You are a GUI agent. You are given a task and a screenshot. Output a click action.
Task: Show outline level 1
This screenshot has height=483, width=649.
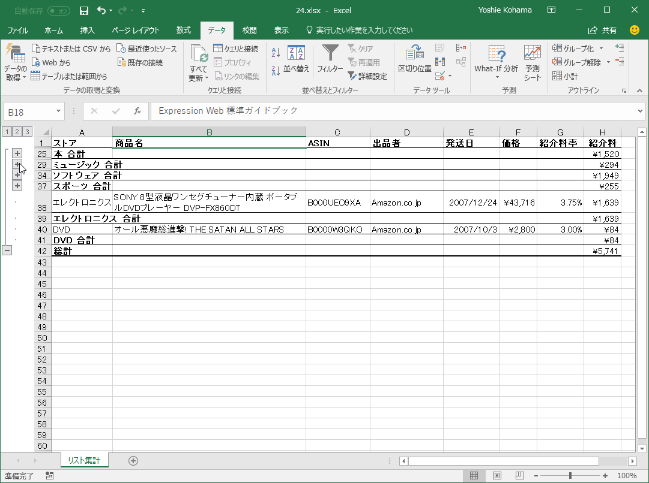(x=7, y=132)
